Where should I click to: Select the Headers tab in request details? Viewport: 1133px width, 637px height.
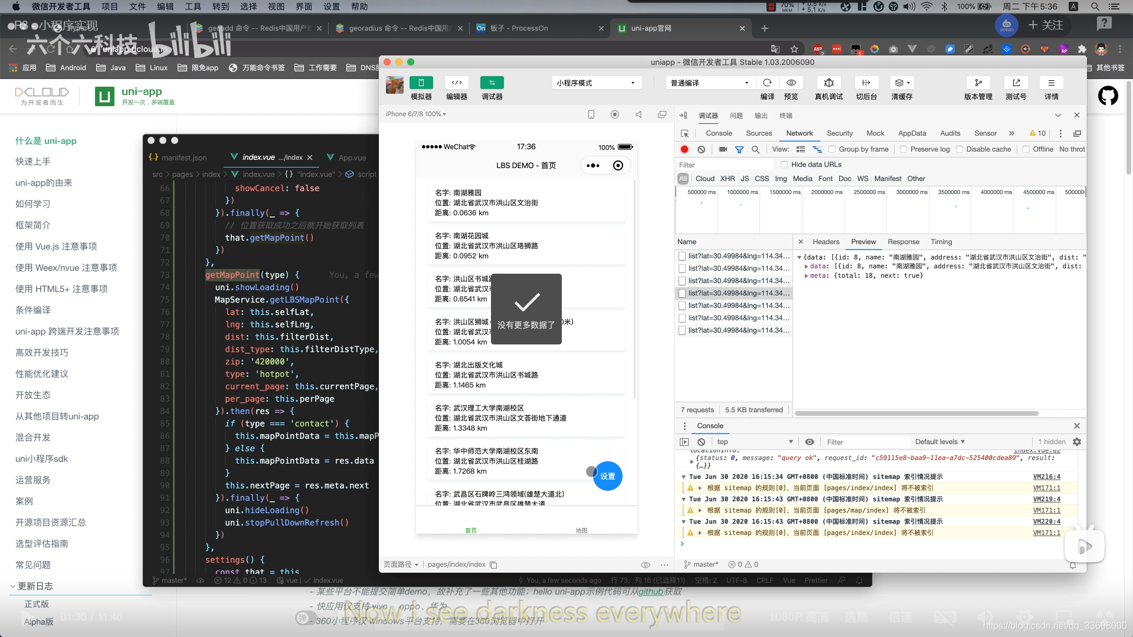[826, 242]
